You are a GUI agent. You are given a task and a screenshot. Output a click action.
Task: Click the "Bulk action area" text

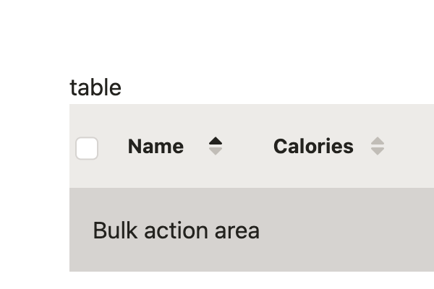tap(176, 230)
